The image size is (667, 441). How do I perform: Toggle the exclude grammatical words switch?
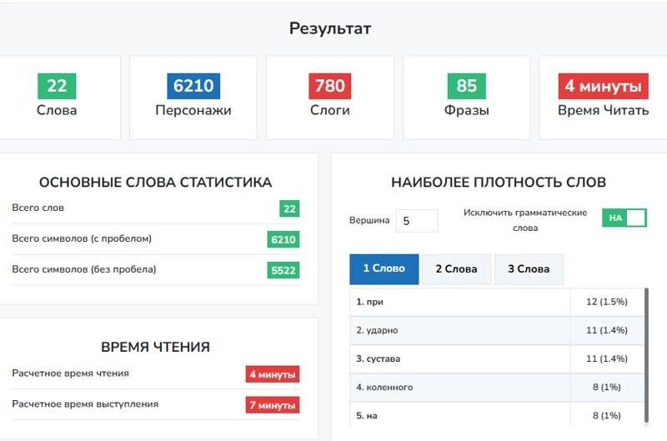click(x=624, y=218)
